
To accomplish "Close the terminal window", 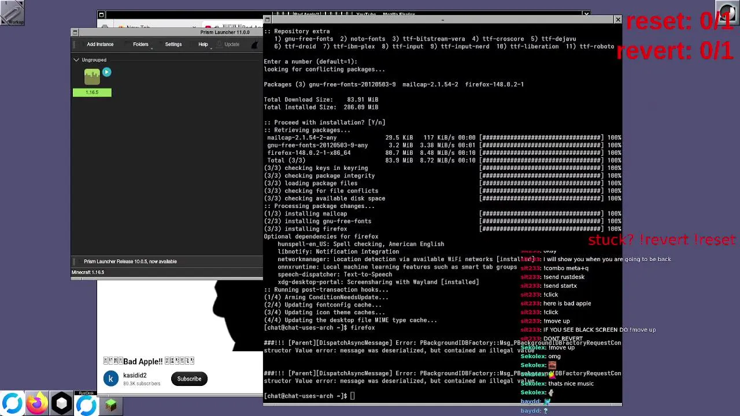I will click(617, 20).
